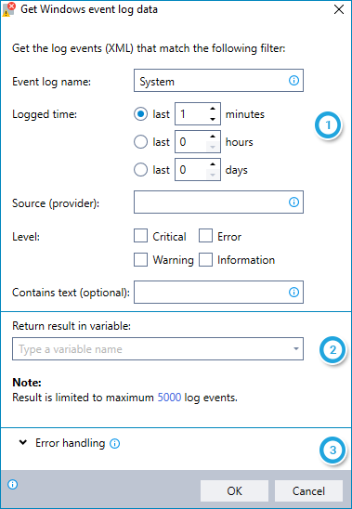
Task: Increase the minutes value with up arrow
Action: pos(213,109)
